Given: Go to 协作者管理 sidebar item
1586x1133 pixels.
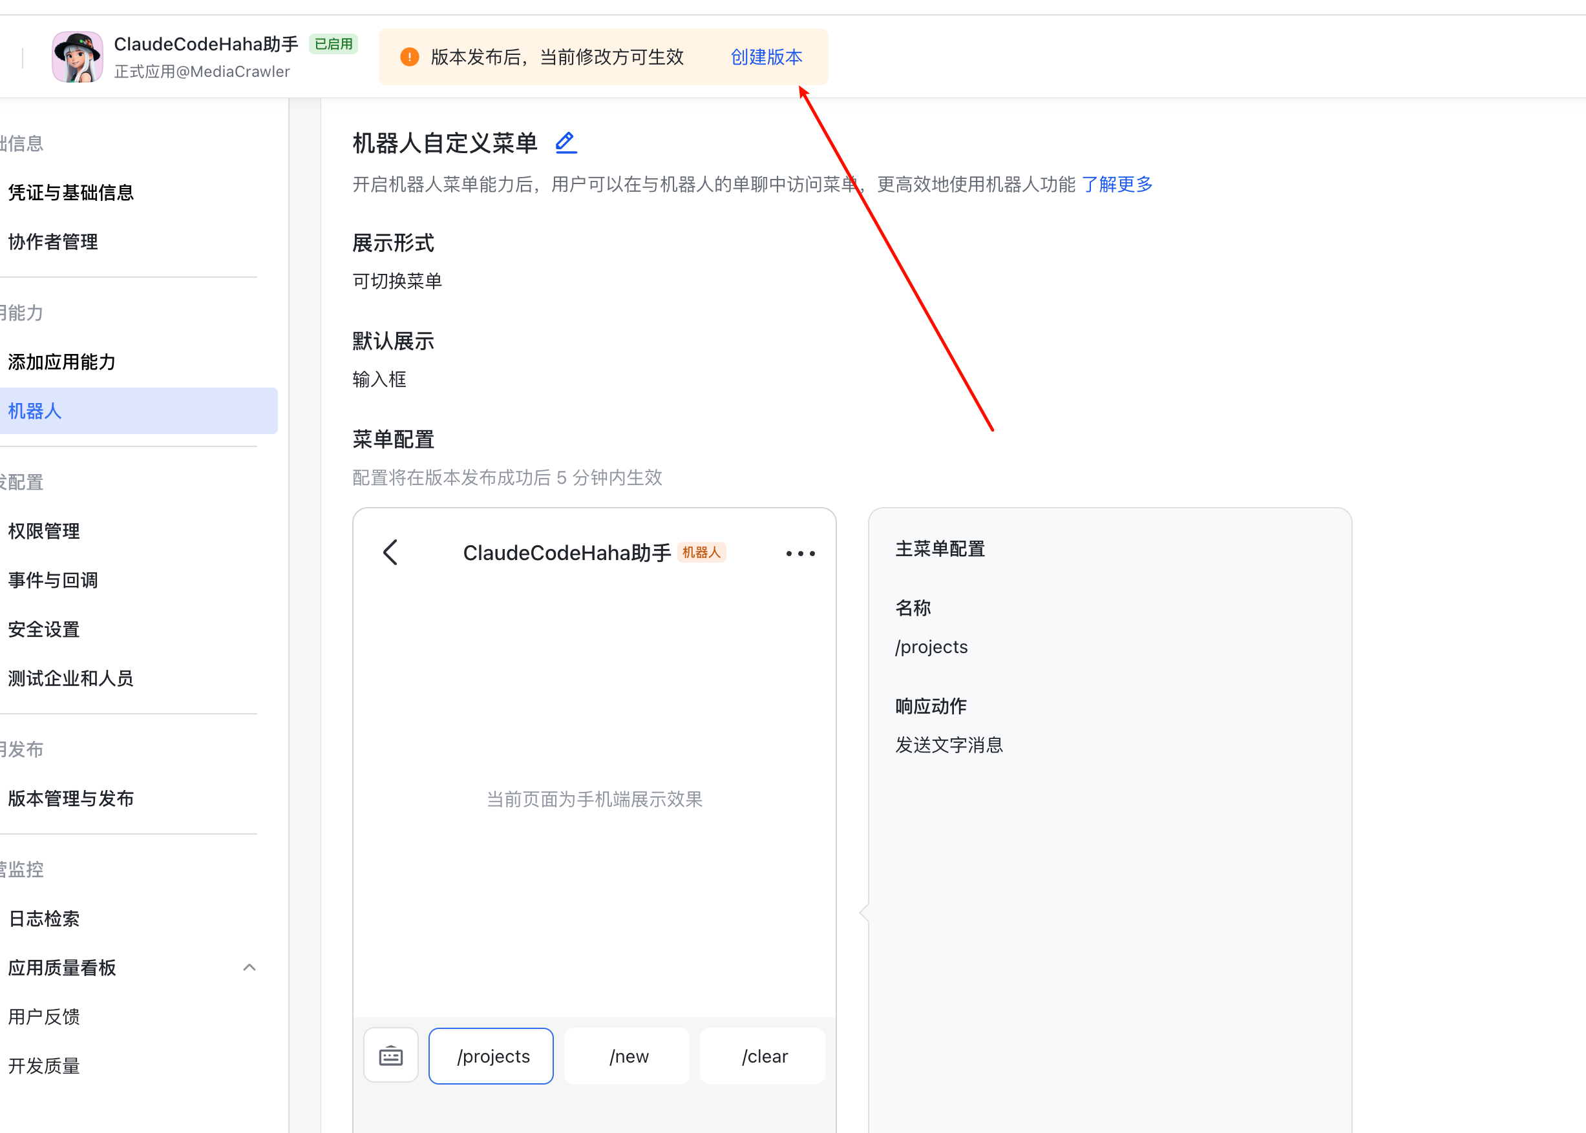Looking at the screenshot, I should (53, 242).
